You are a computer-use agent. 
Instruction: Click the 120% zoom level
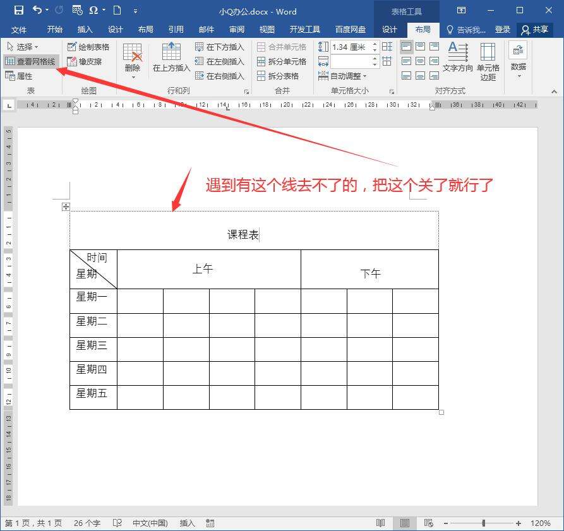[x=540, y=523]
